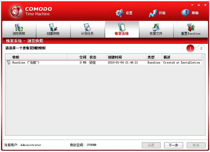Image resolution: width=210 pixels, height=152 pixels.
Task: Click the 设置 label in header
Action: 129,13
